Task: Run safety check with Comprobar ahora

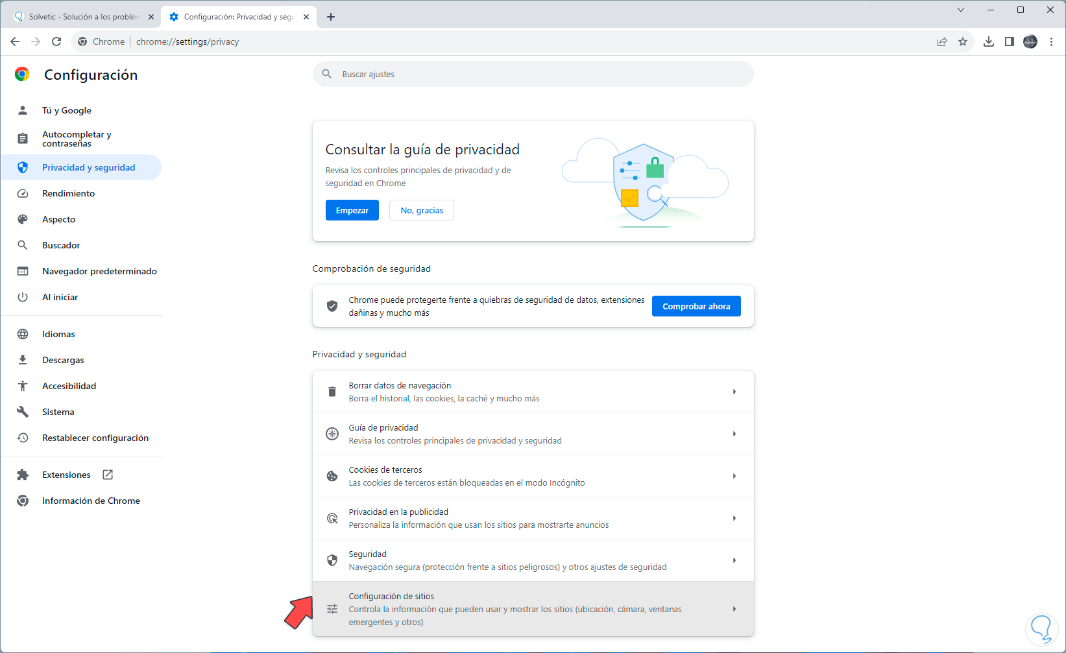Action: [x=696, y=306]
